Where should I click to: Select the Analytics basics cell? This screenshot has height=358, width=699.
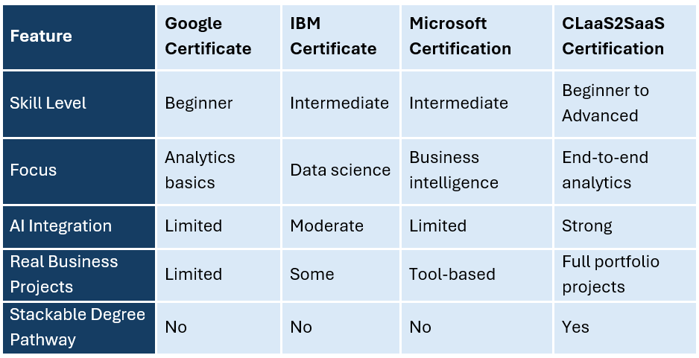[x=218, y=171]
